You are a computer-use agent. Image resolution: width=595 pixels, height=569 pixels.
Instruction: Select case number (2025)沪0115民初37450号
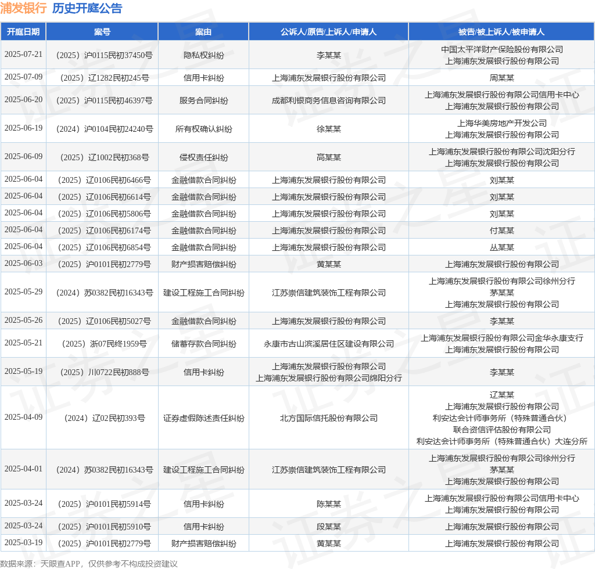point(105,55)
